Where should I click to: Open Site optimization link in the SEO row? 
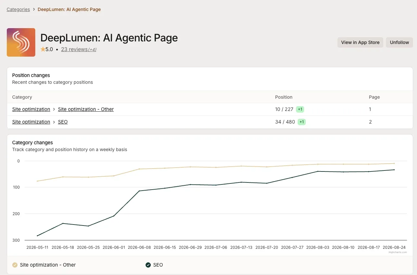click(x=31, y=122)
